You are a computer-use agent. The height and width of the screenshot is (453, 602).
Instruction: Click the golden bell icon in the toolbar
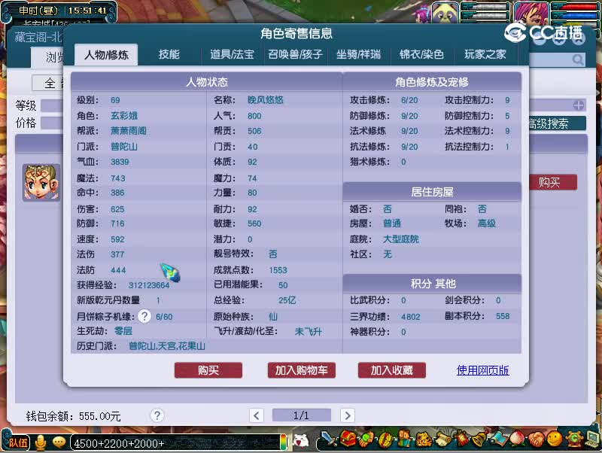[x=480, y=439]
